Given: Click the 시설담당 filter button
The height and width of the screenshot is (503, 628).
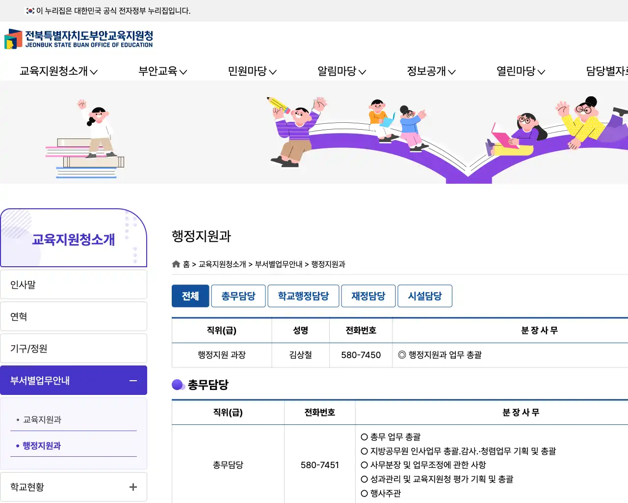Looking at the screenshot, I should (425, 296).
